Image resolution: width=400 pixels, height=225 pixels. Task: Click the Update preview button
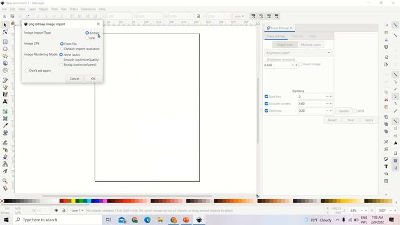click(x=344, y=111)
